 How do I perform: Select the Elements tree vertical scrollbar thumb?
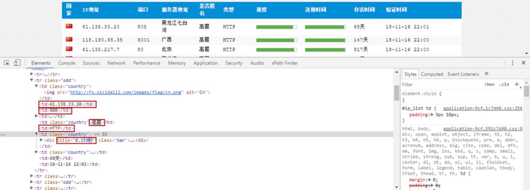pyautogui.click(x=397, y=93)
